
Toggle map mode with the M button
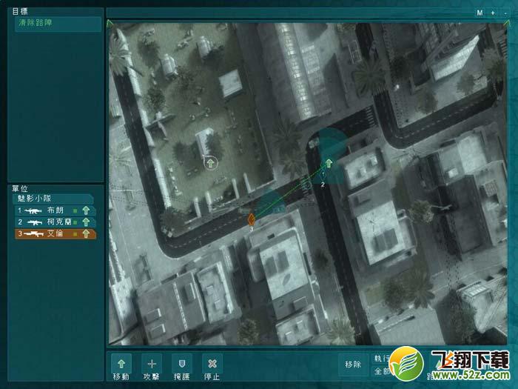coord(480,13)
